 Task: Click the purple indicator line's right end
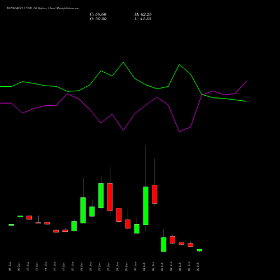246,81
